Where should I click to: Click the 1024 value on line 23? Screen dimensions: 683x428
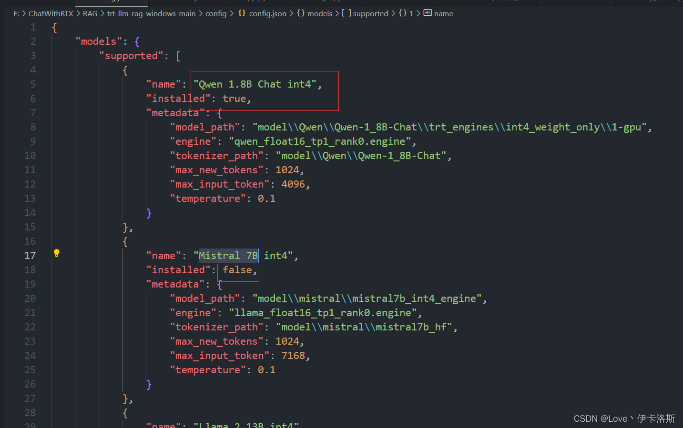pyautogui.click(x=287, y=341)
